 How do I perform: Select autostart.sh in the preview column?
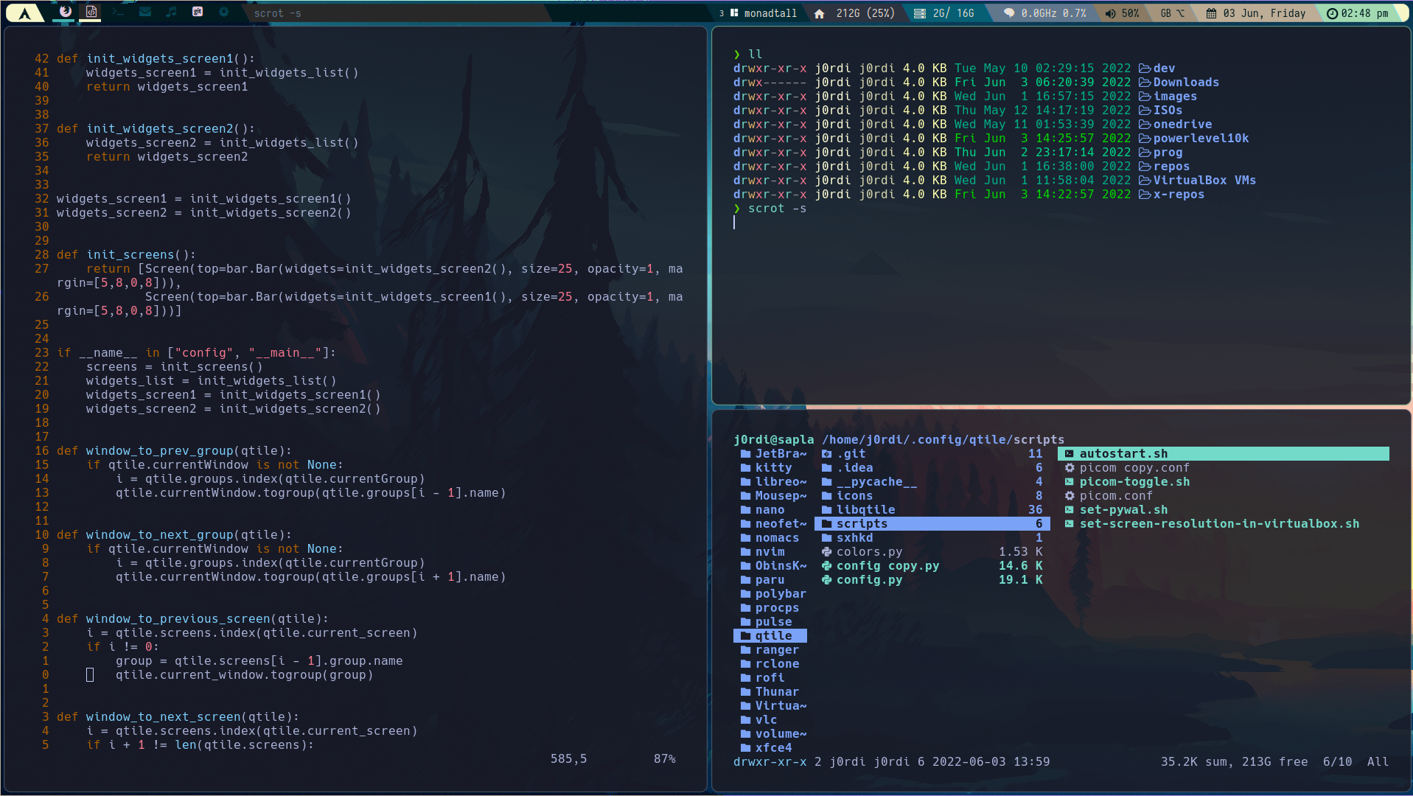click(x=1224, y=454)
